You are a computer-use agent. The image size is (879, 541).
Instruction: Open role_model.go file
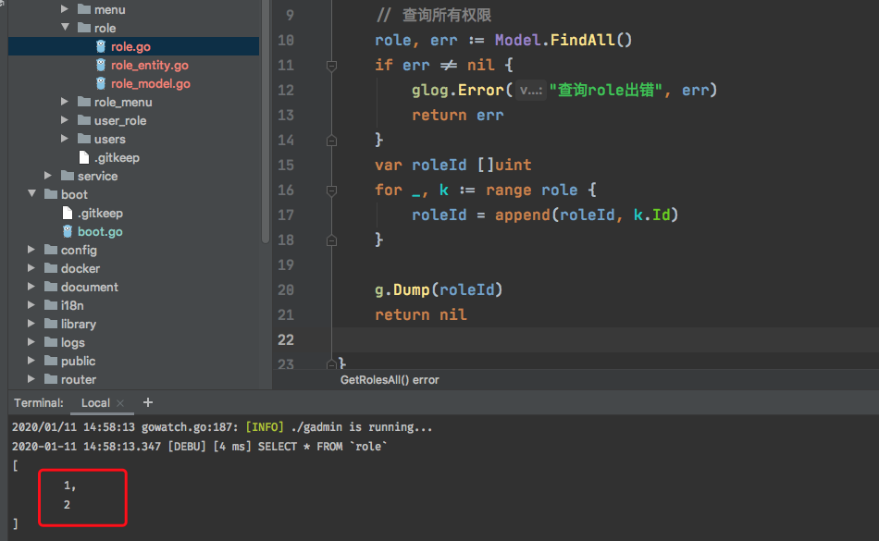tap(150, 83)
